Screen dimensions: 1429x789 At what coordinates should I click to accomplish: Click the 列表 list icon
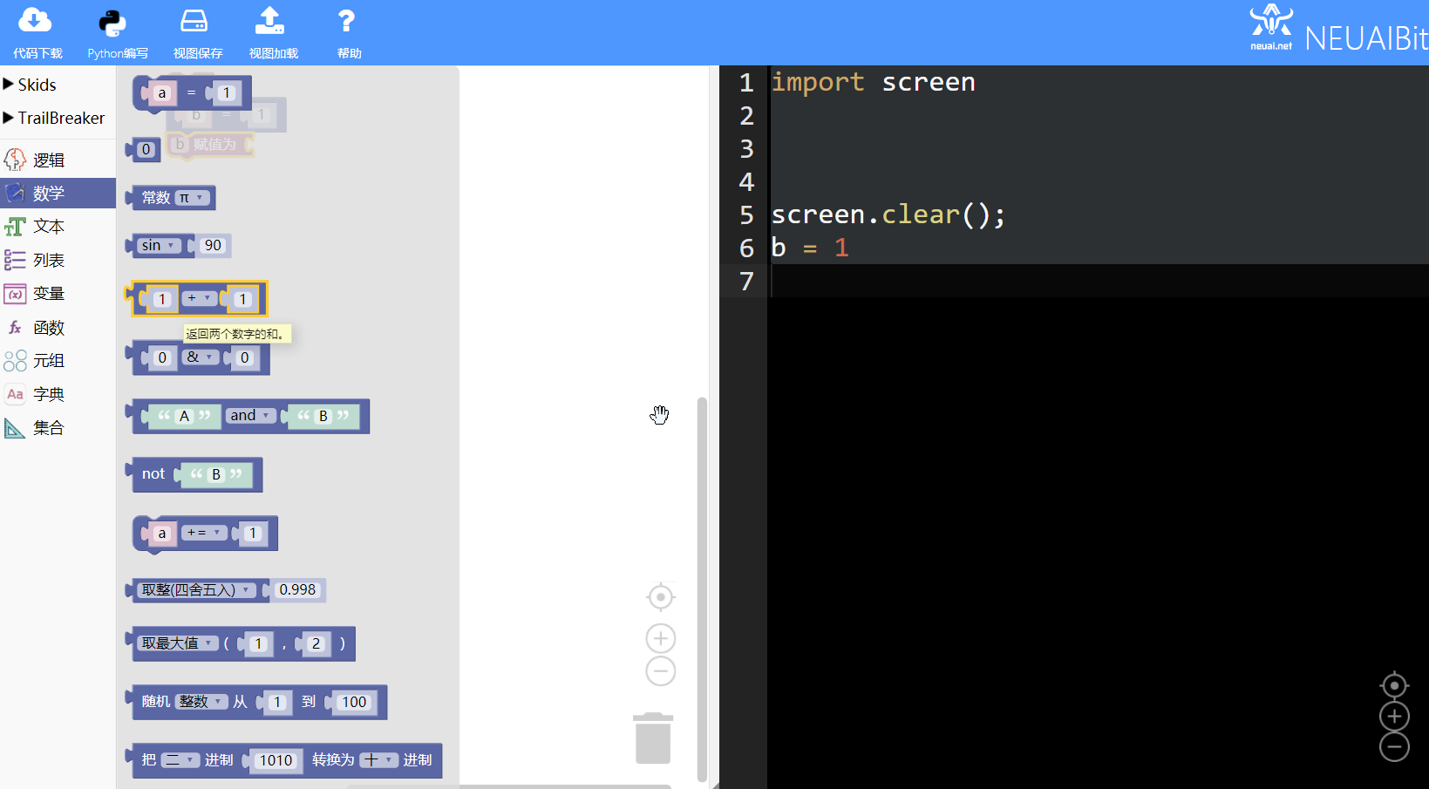pyautogui.click(x=15, y=260)
